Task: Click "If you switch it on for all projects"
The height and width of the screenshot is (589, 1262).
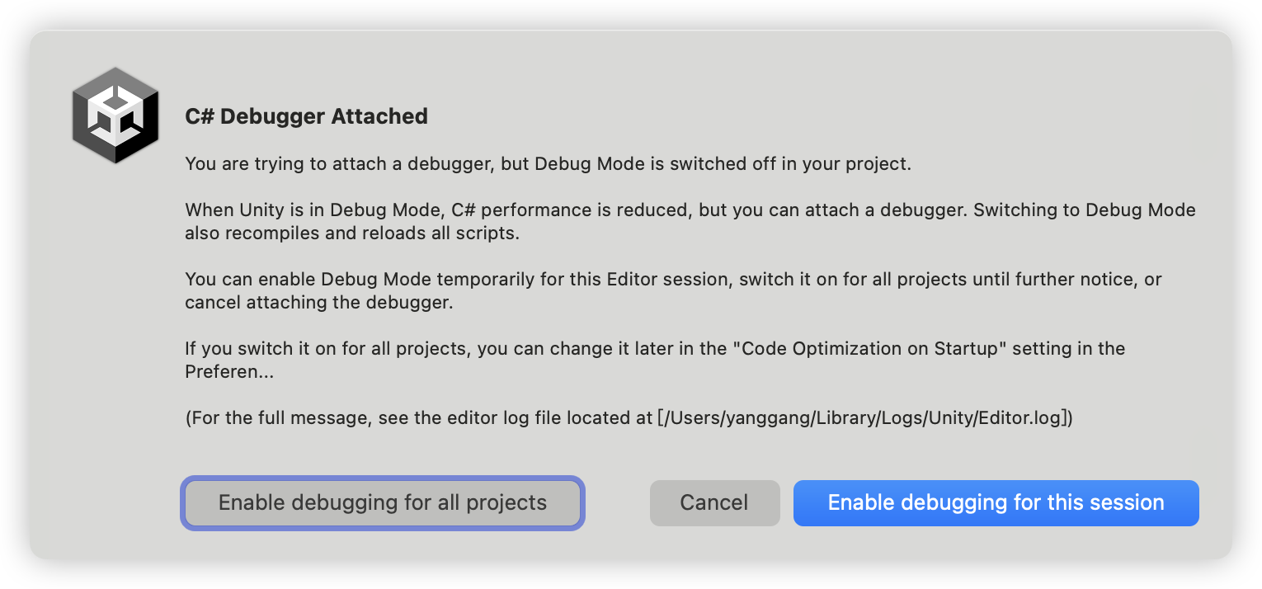Action: (327, 348)
